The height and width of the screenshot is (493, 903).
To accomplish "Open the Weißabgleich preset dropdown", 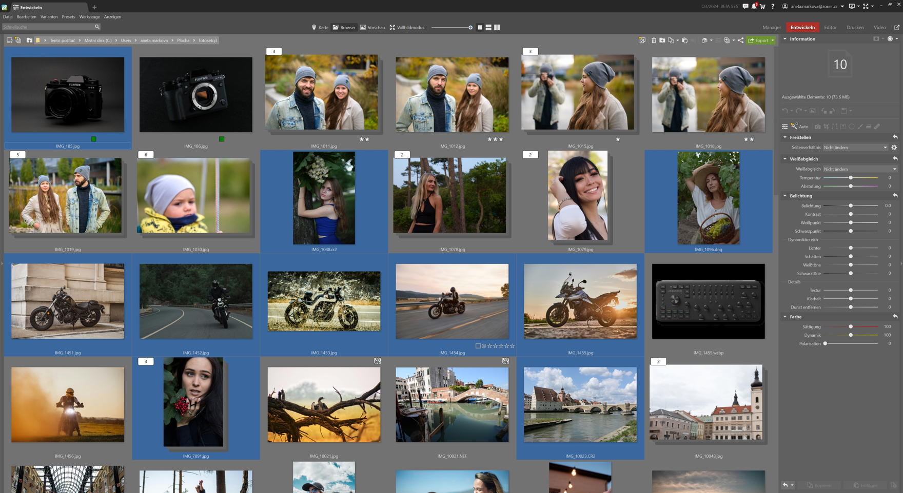I will click(x=860, y=169).
